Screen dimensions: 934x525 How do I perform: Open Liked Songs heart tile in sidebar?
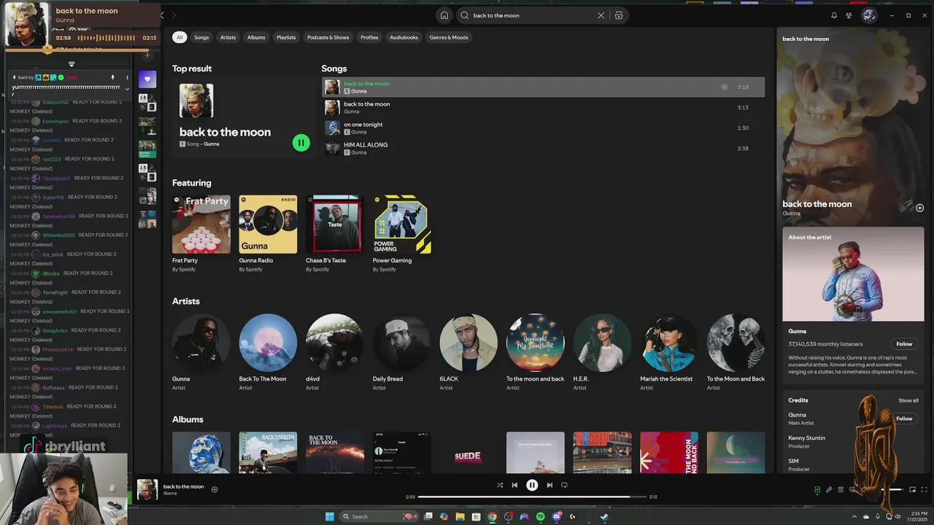point(147,79)
